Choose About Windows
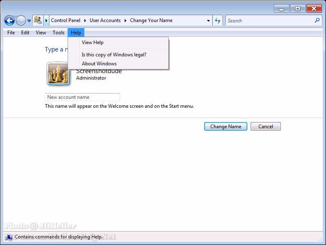The image size is (326, 245). tap(118, 64)
